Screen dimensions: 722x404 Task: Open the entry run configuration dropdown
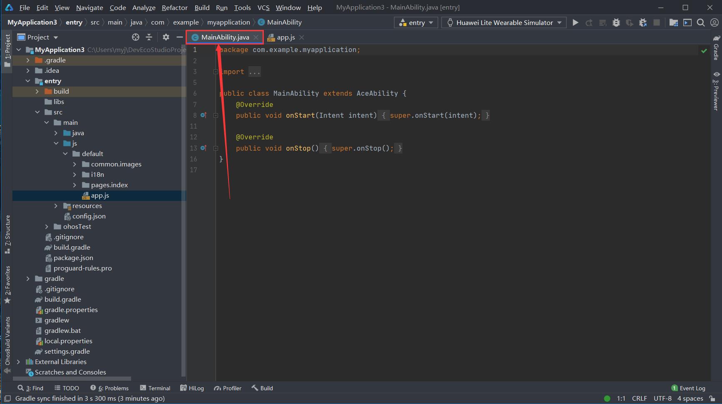(x=416, y=22)
